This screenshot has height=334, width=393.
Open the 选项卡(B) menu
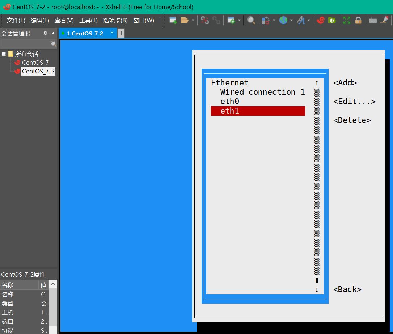coord(115,20)
